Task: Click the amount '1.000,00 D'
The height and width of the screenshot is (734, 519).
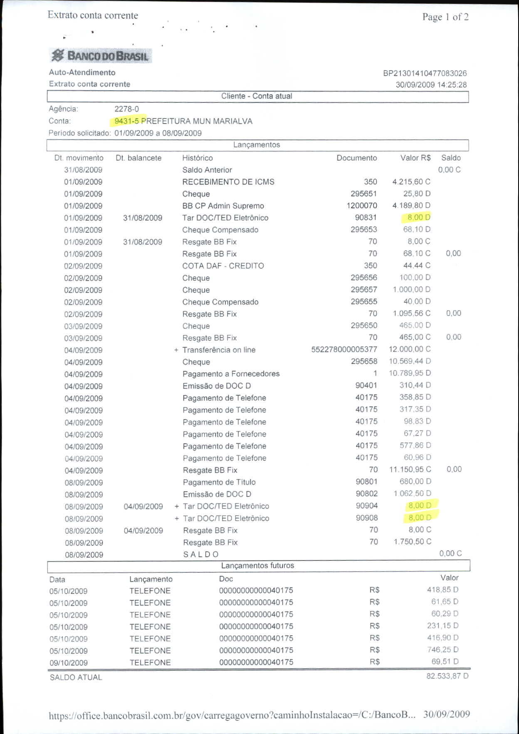Action: tap(412, 289)
